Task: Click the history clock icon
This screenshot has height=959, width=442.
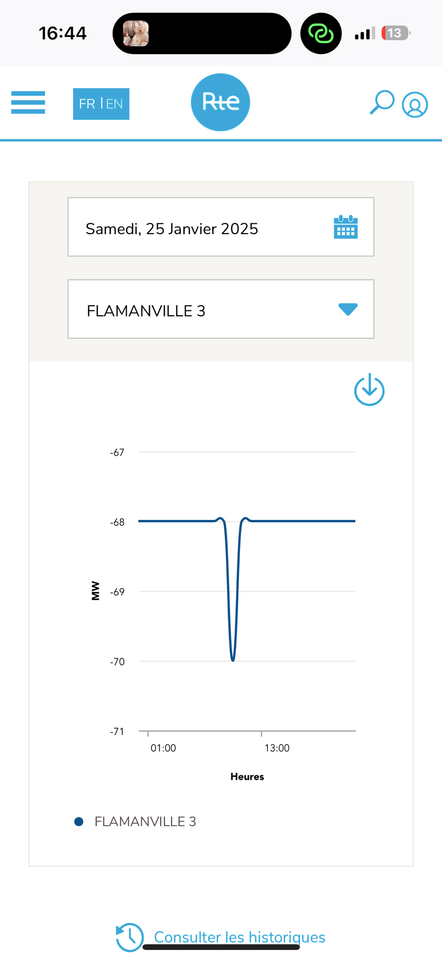Action: point(129,936)
